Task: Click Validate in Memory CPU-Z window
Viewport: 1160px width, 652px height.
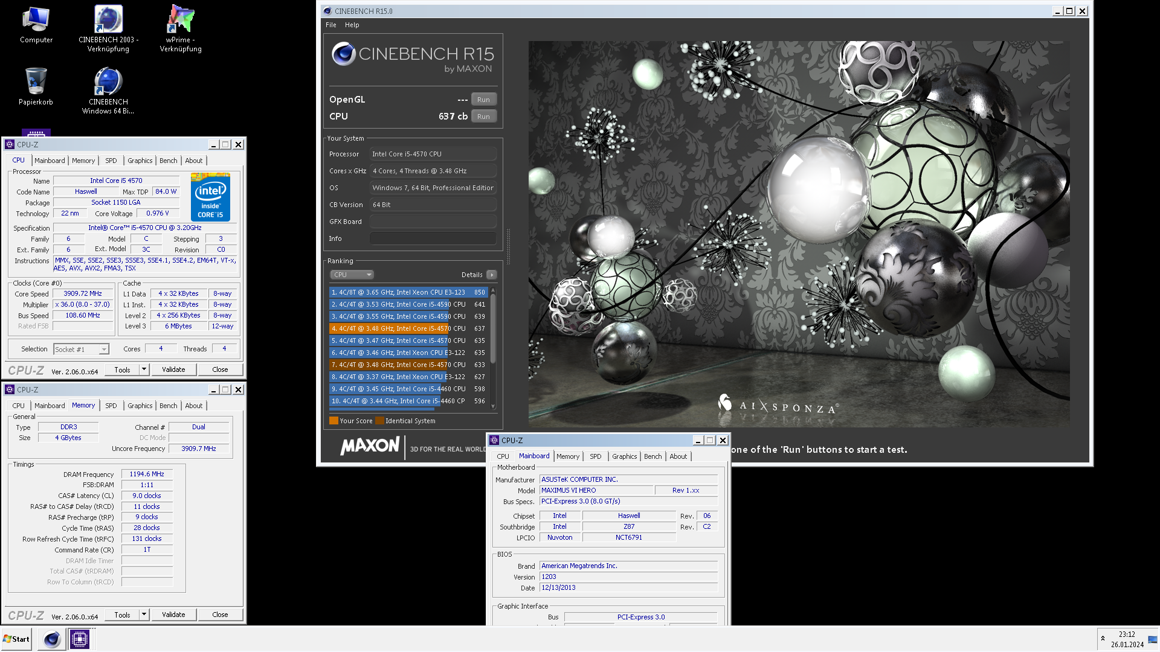Action: pyautogui.click(x=173, y=615)
